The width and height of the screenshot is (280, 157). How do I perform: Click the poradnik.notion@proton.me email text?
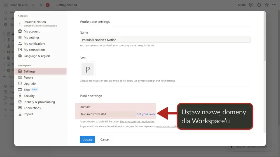coord(40,26)
